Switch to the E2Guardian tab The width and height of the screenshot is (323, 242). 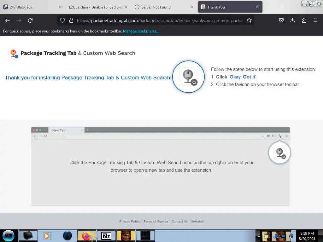pyautogui.click(x=98, y=7)
